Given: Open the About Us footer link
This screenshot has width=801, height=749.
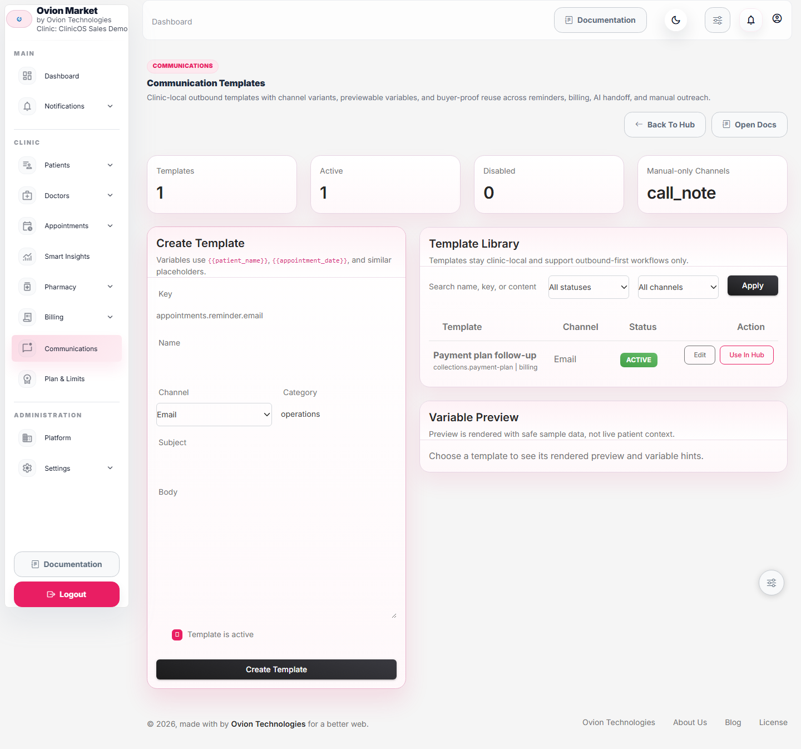Looking at the screenshot, I should click(x=690, y=722).
